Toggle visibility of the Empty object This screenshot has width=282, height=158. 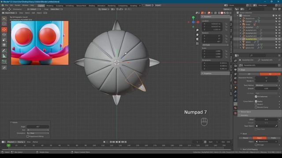point(279,25)
